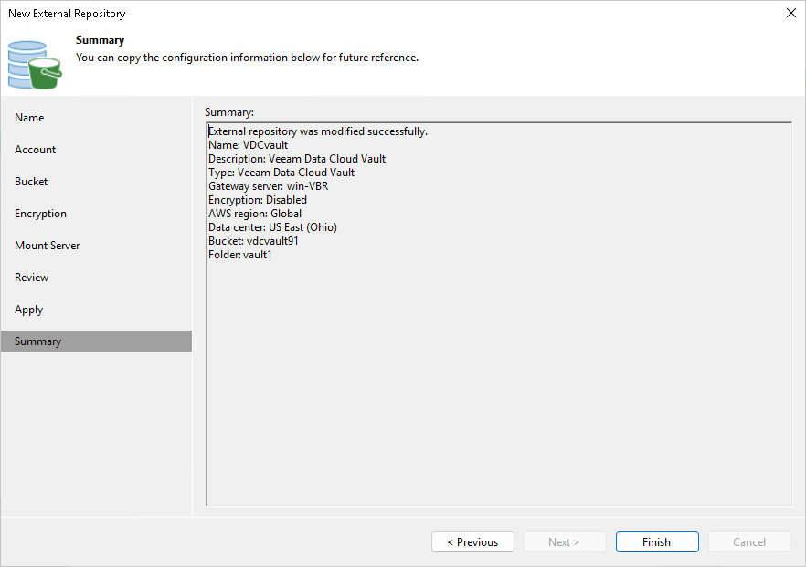The width and height of the screenshot is (806, 567).
Task: Click the bold Summary heading in header
Action: click(x=100, y=40)
